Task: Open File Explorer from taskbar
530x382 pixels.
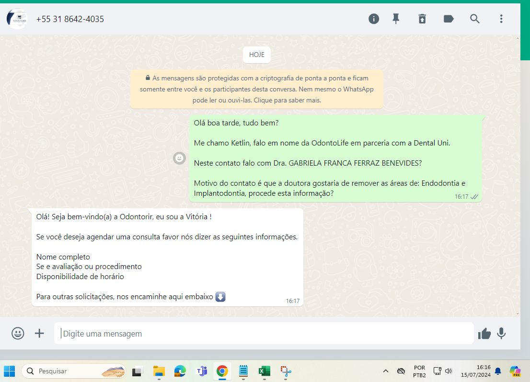Action: coord(159,371)
